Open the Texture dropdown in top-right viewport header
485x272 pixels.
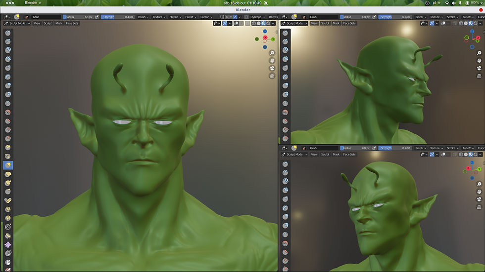coord(436,17)
